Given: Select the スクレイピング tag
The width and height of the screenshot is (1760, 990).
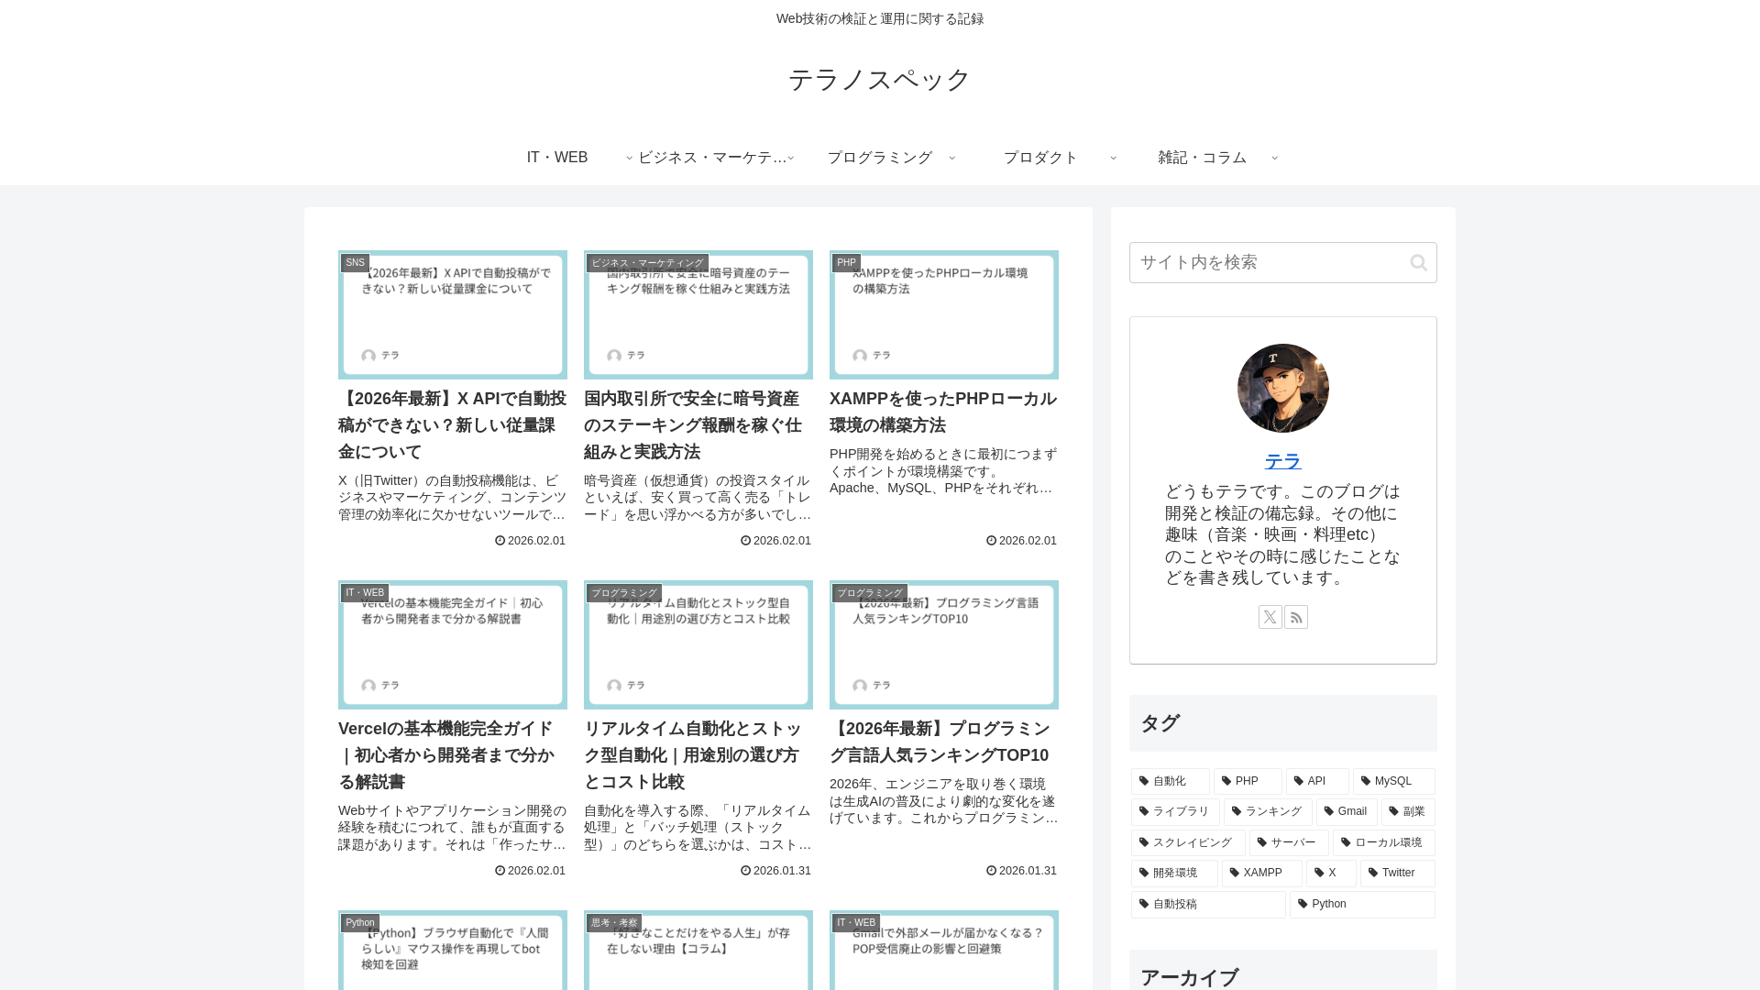Looking at the screenshot, I should [1188, 842].
